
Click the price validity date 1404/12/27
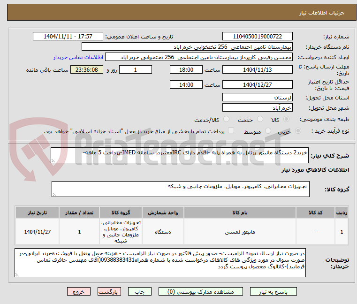coord(257,84)
